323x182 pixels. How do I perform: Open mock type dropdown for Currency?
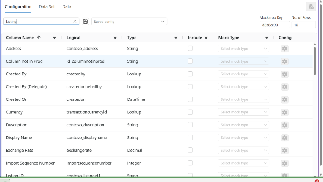(243, 112)
